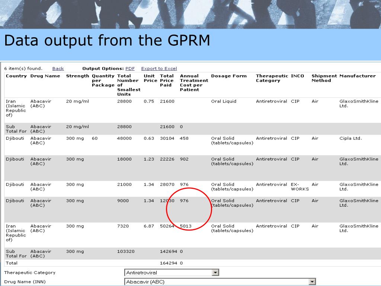Select the Abacavir (ABC) combo box field

pyautogui.click(x=220, y=282)
